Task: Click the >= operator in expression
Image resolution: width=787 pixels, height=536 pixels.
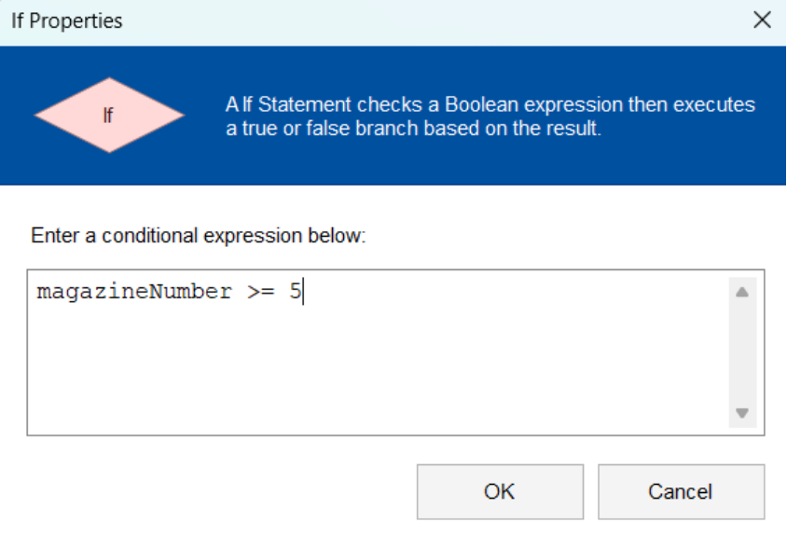Action: click(260, 292)
